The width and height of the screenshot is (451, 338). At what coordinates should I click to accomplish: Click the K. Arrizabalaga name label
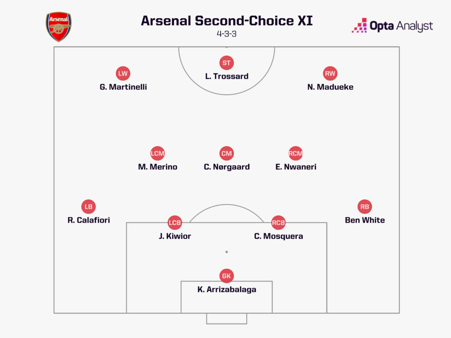(226, 289)
